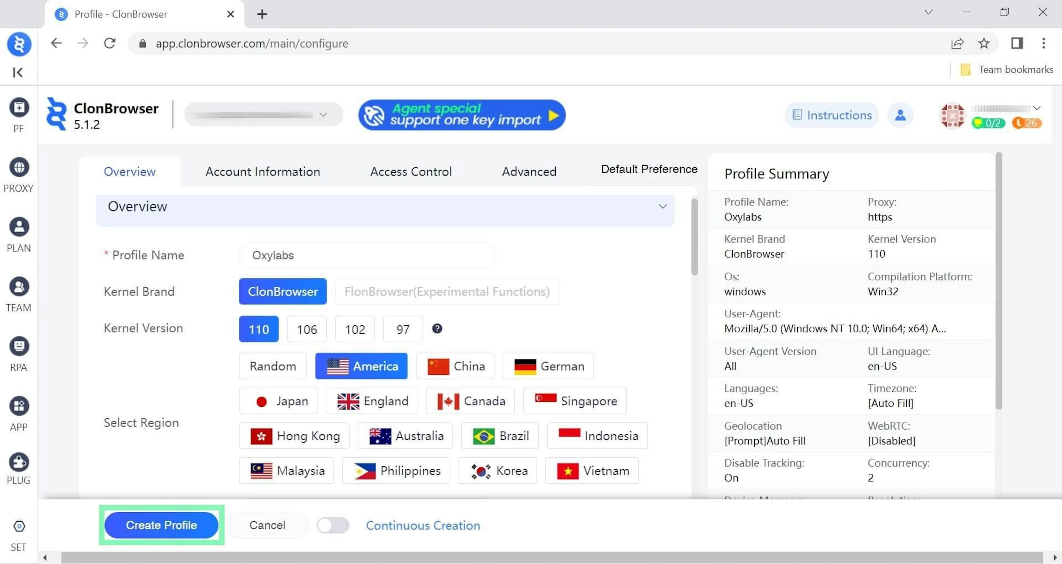Click the green 0/2 counter badge
This screenshot has width=1062, height=564.
coord(989,123)
